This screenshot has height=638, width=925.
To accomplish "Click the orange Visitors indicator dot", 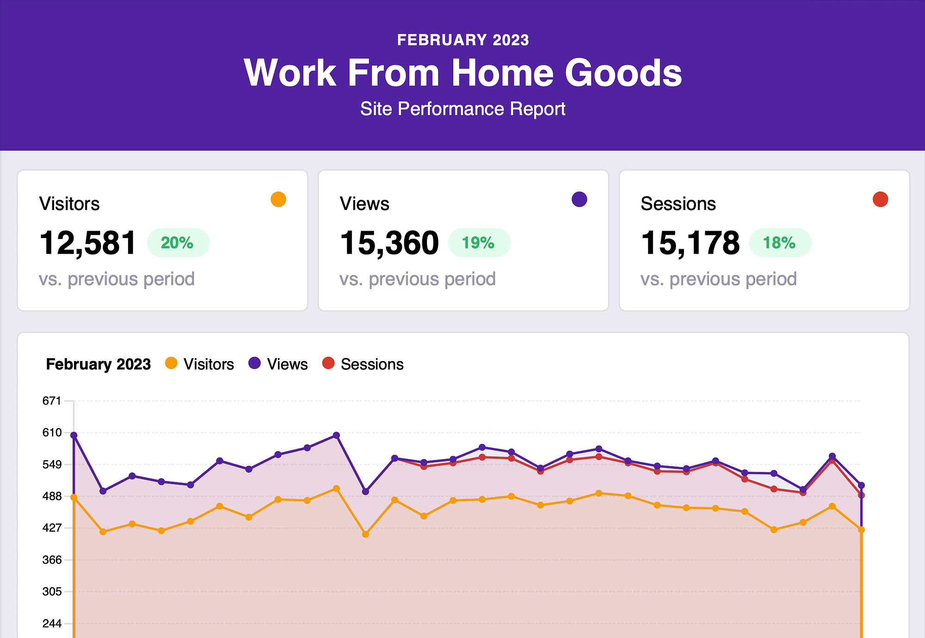I will point(278,200).
